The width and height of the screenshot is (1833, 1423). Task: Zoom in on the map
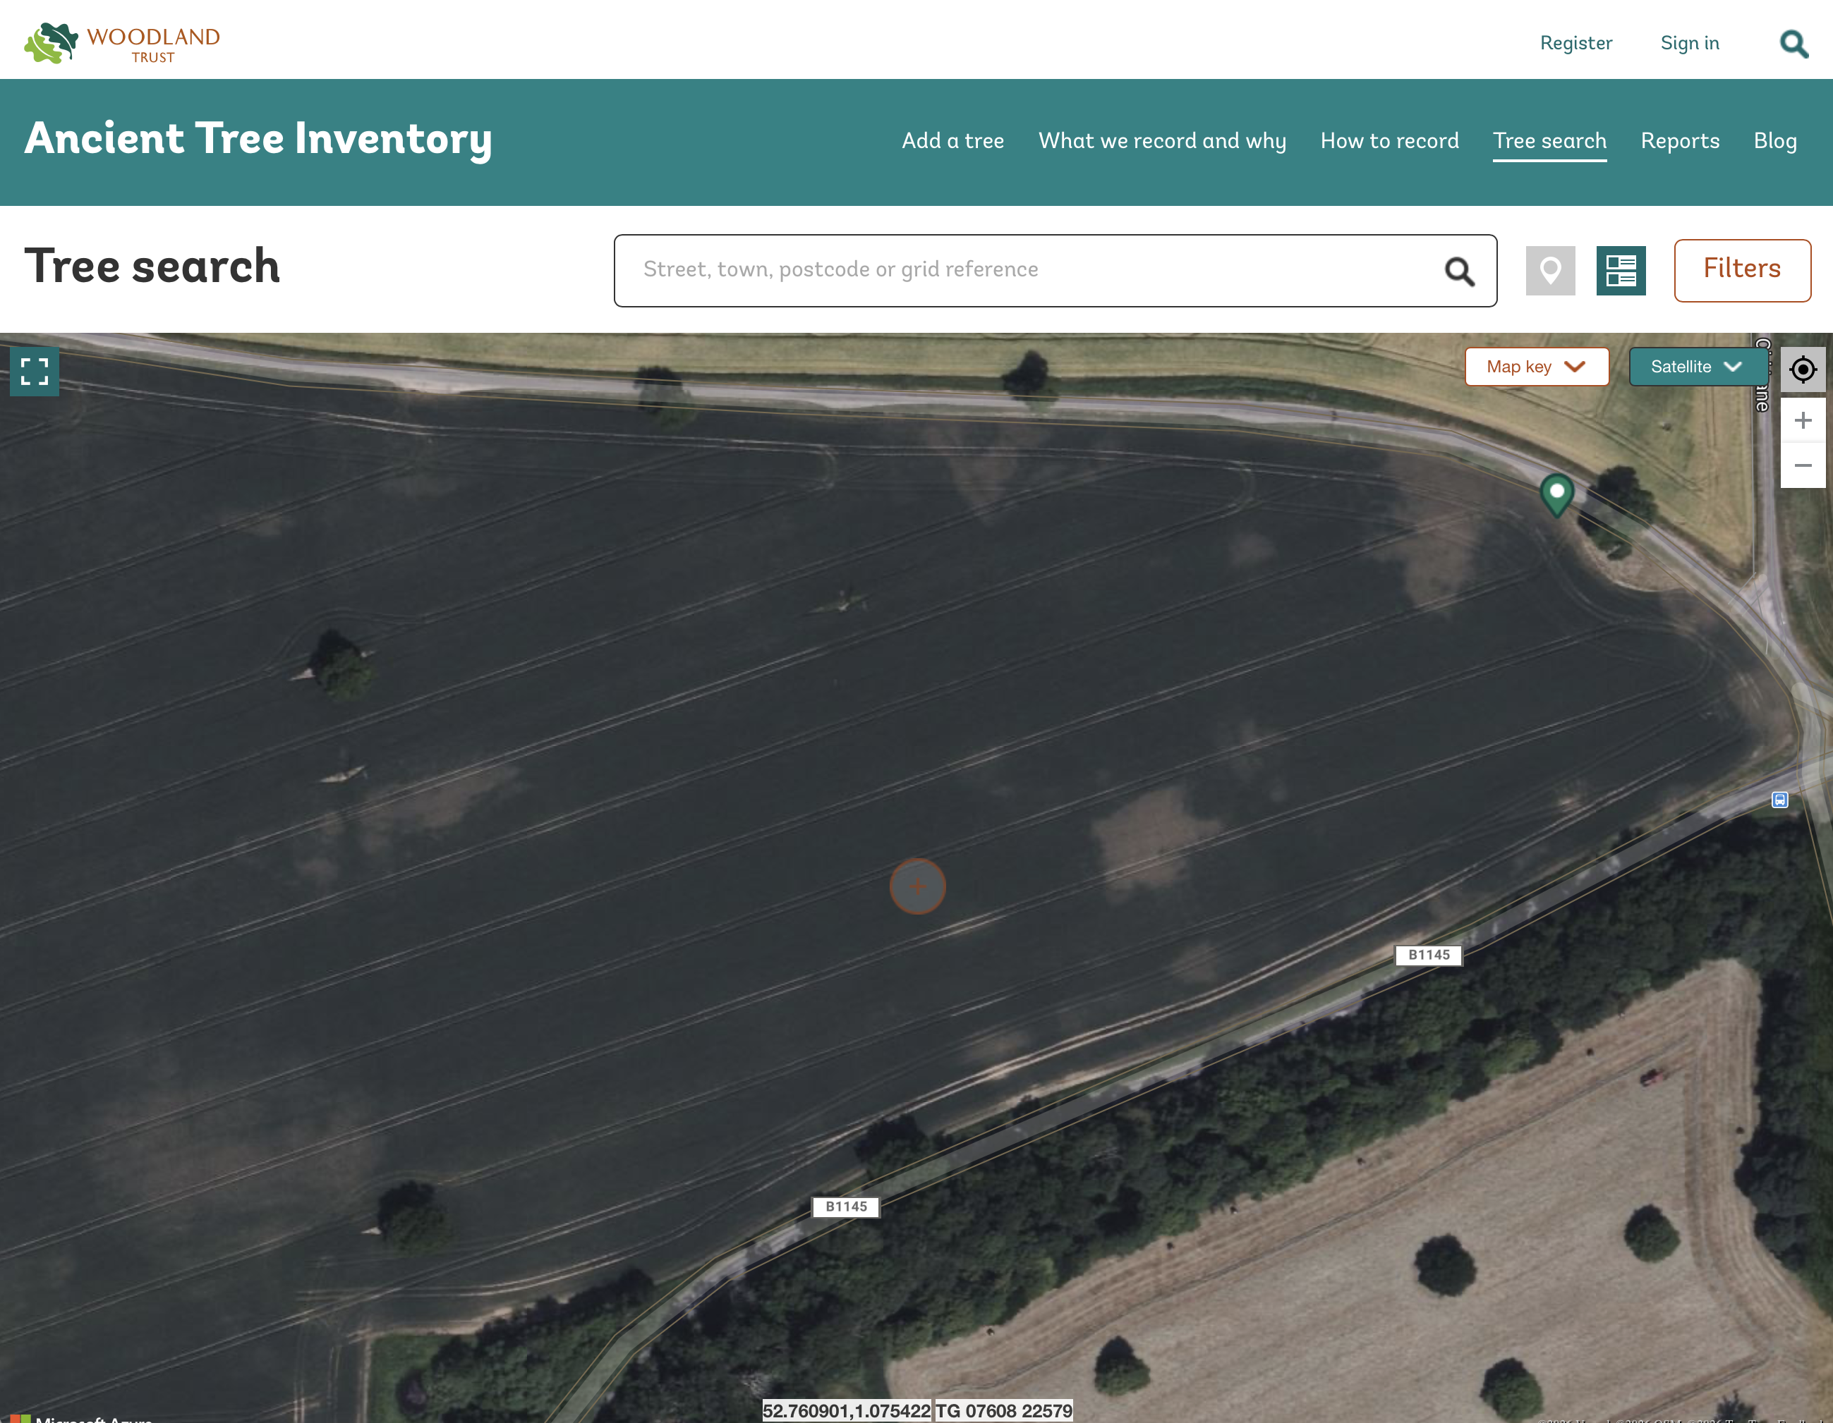click(x=1803, y=420)
